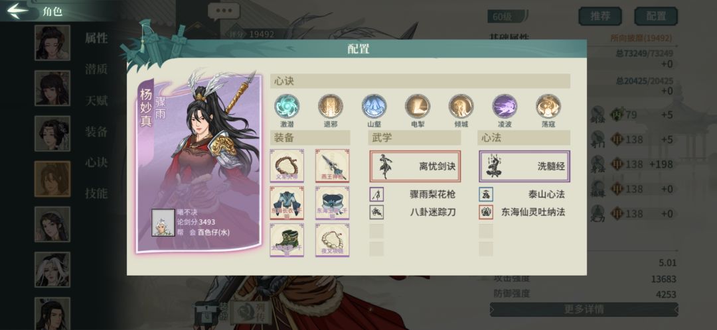The width and height of the screenshot is (717, 330).
Task: Inspect the spear weapon equipment slot
Action: point(333,166)
